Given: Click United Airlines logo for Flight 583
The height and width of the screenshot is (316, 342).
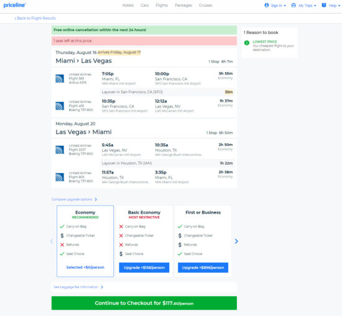Looking at the screenshot, I should point(60,79).
